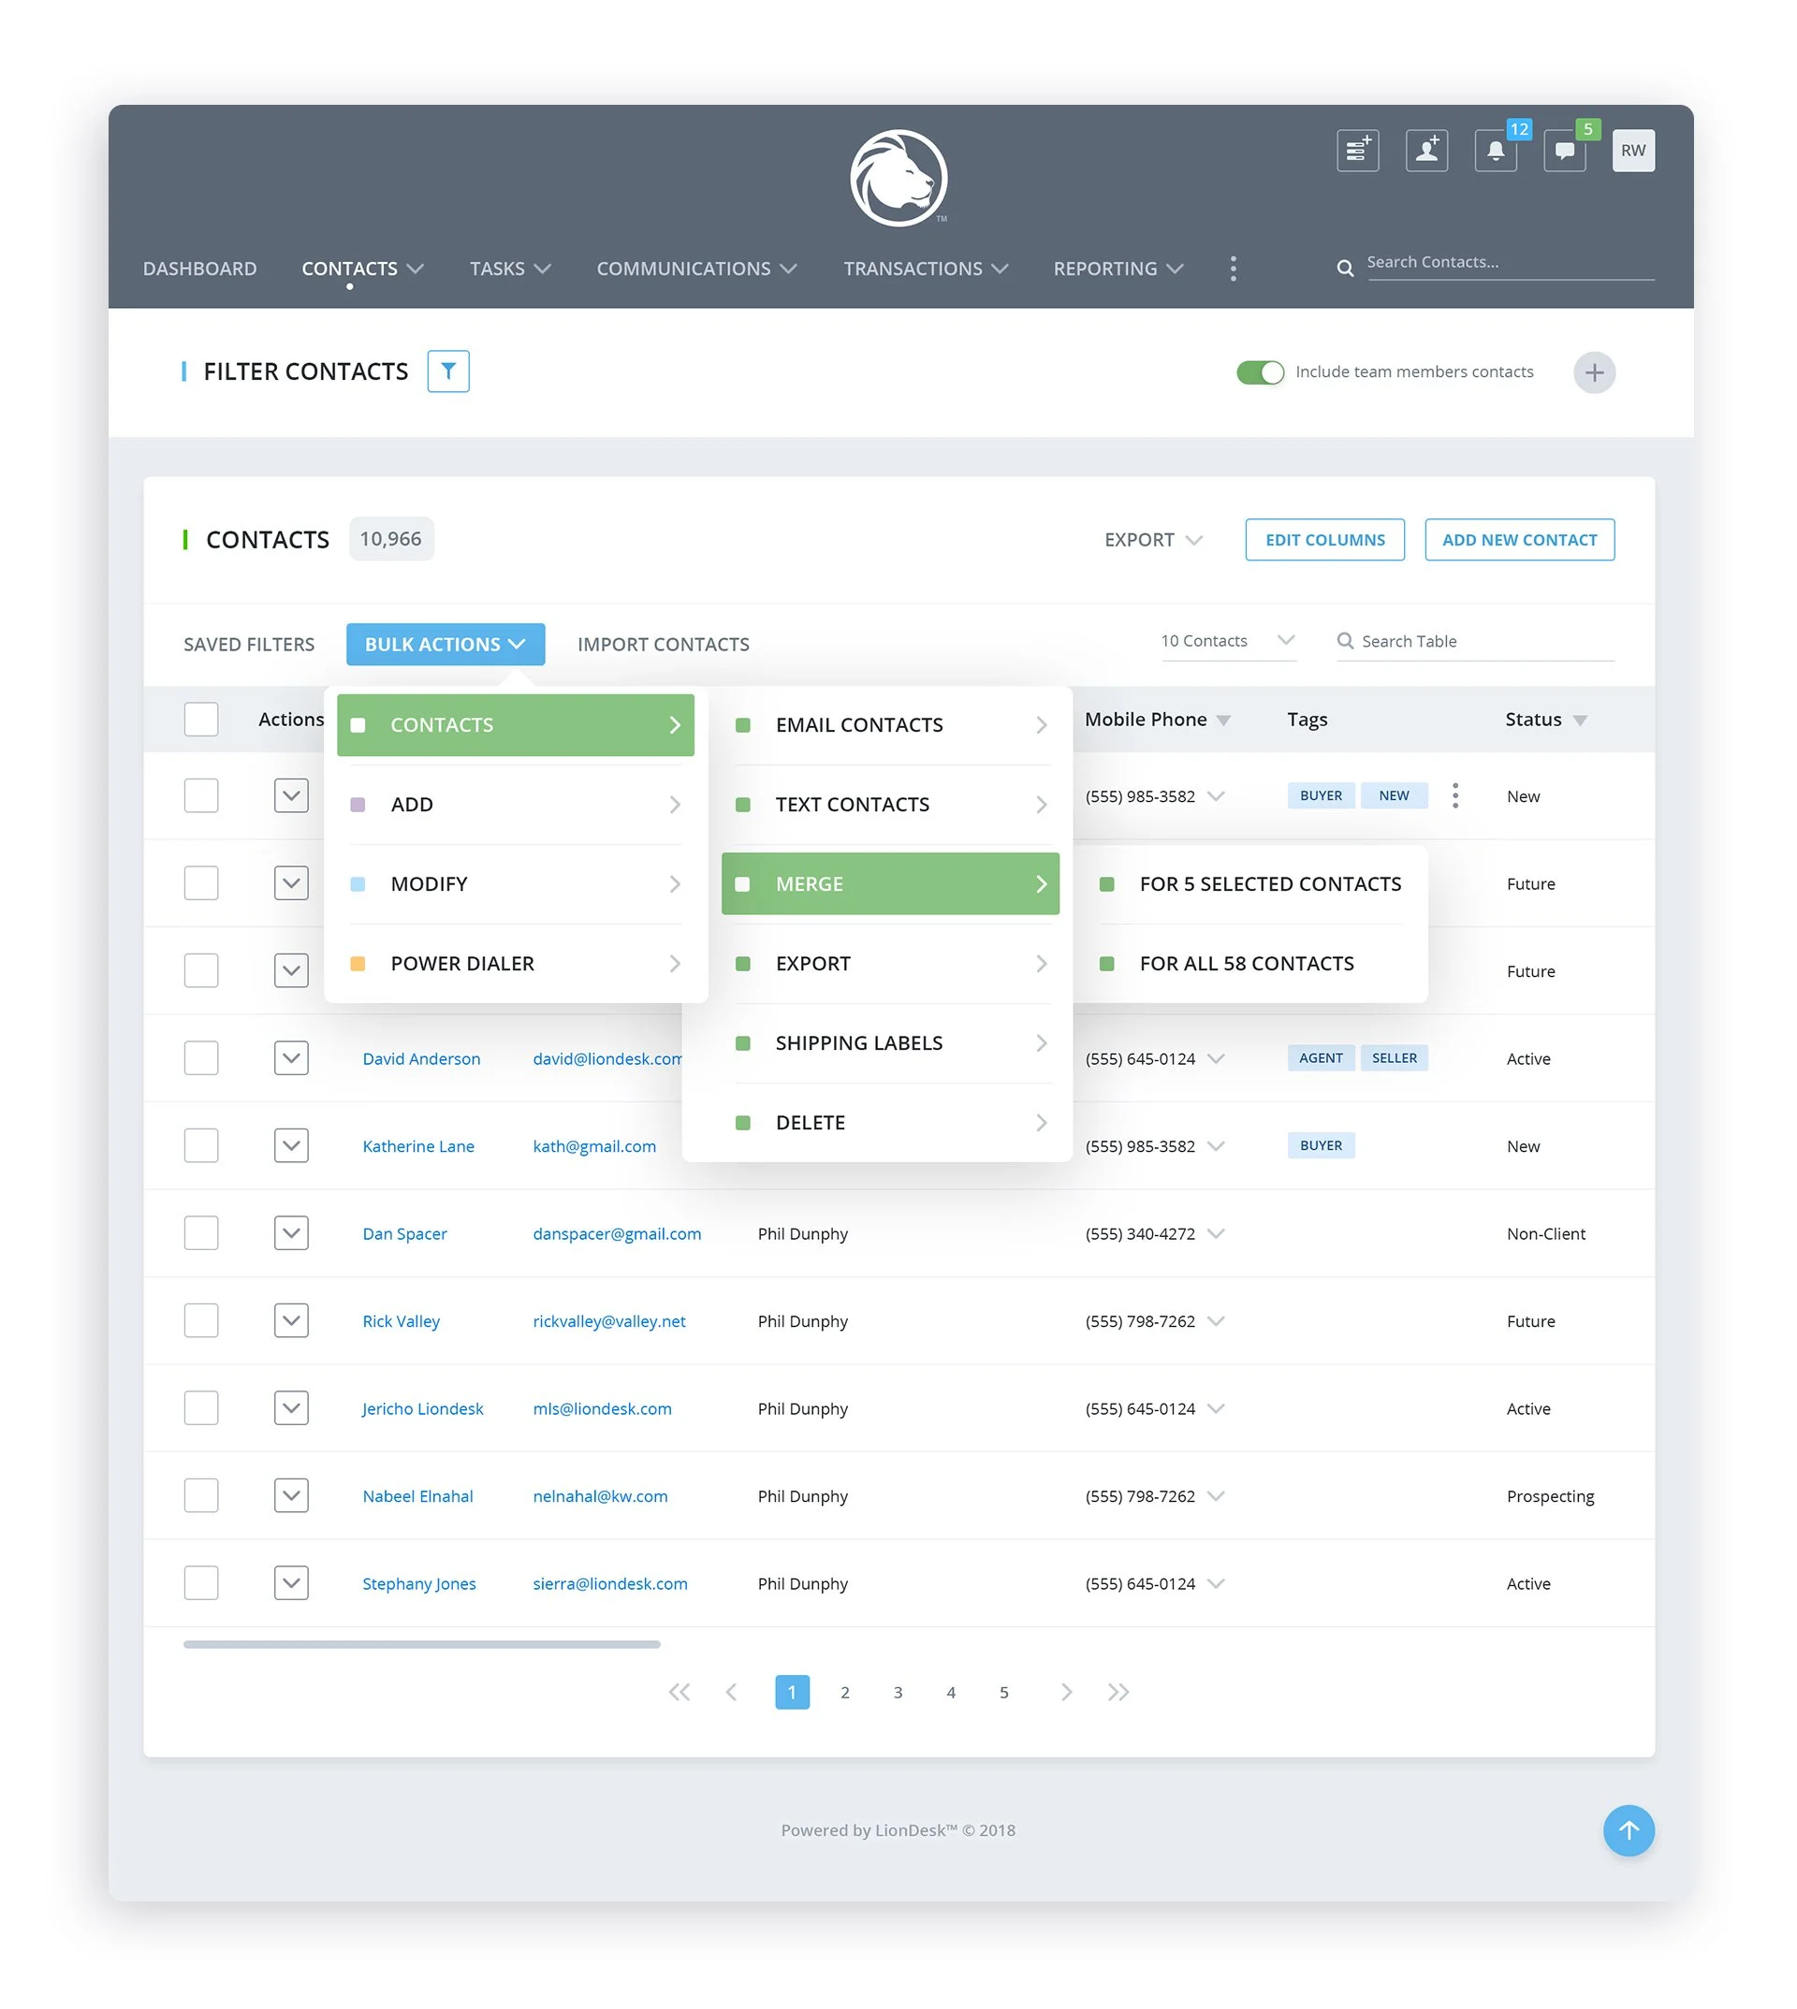This screenshot has height=2009, width=1797.
Task: Toggle Include team members contacts switch
Action: click(1260, 372)
